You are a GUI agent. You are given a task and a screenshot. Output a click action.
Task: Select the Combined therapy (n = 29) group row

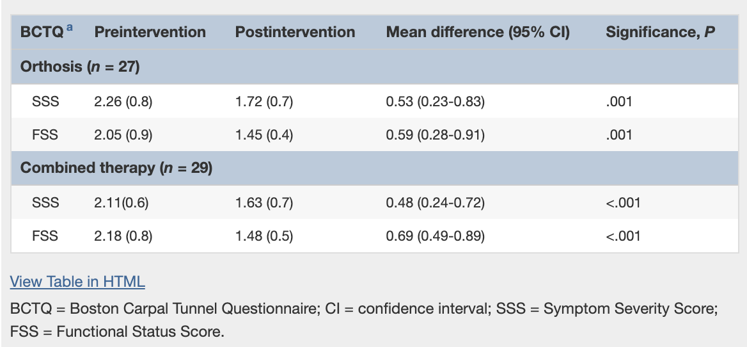[x=116, y=168]
